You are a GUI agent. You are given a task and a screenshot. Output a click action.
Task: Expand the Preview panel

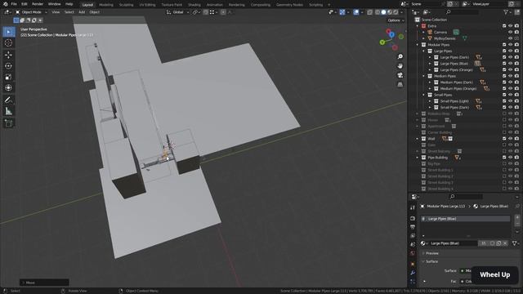(x=431, y=253)
